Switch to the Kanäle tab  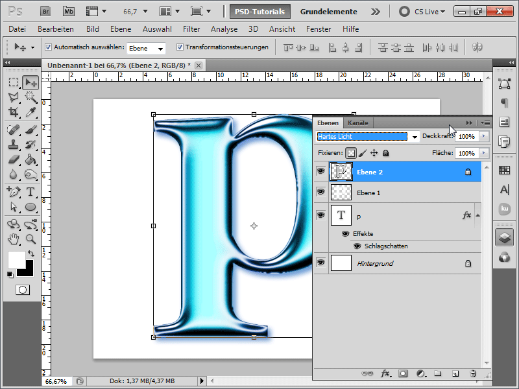click(358, 123)
